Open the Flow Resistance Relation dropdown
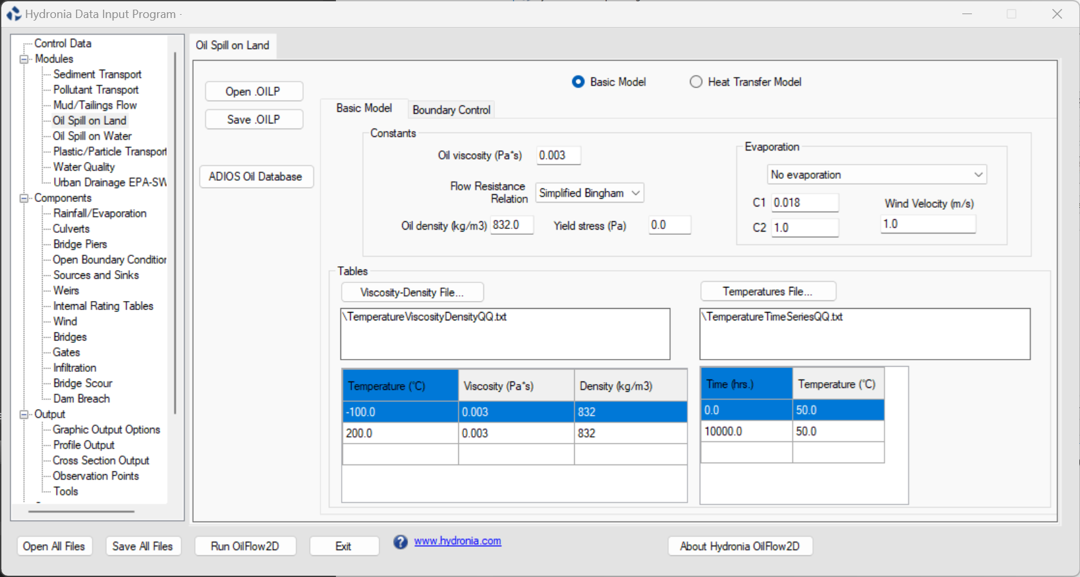This screenshot has height=577, width=1080. pyautogui.click(x=590, y=193)
